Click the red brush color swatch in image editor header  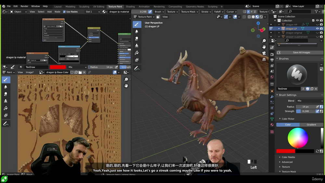click(x=58, y=67)
